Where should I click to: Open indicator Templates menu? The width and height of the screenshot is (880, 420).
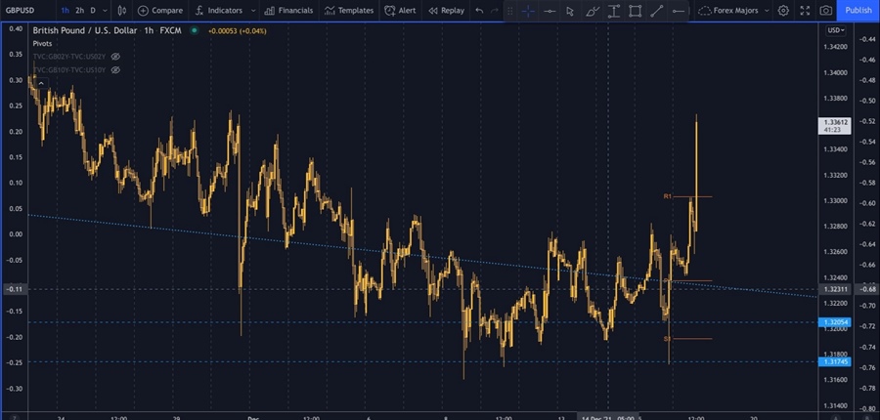tap(348, 10)
